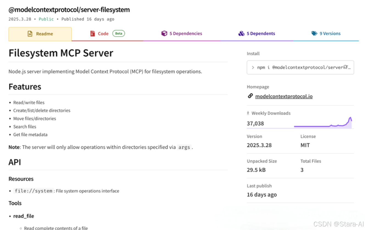Click the Weekly Downloads arrow icon
Viewport: 365px width, 230px height.
248,113
